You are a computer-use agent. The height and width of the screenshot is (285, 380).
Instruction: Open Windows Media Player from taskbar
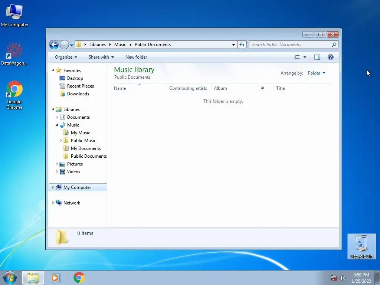[x=55, y=278]
